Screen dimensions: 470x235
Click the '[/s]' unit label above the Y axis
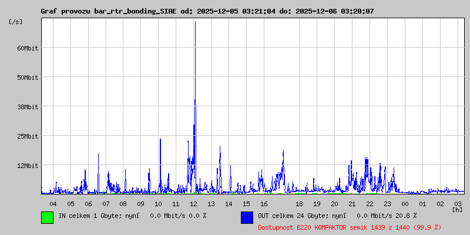point(16,21)
